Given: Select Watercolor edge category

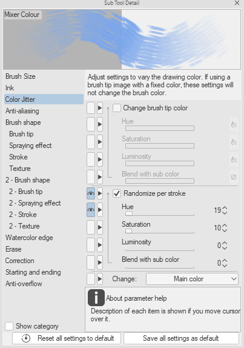Looking at the screenshot, I should tap(29, 238).
